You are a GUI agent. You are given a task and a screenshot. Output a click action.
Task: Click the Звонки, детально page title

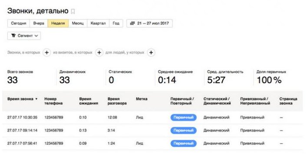tap(38, 11)
